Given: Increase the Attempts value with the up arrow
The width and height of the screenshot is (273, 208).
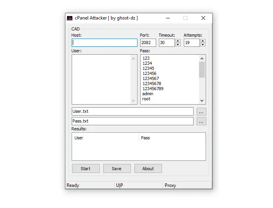Looking at the screenshot, I should click(x=203, y=41).
